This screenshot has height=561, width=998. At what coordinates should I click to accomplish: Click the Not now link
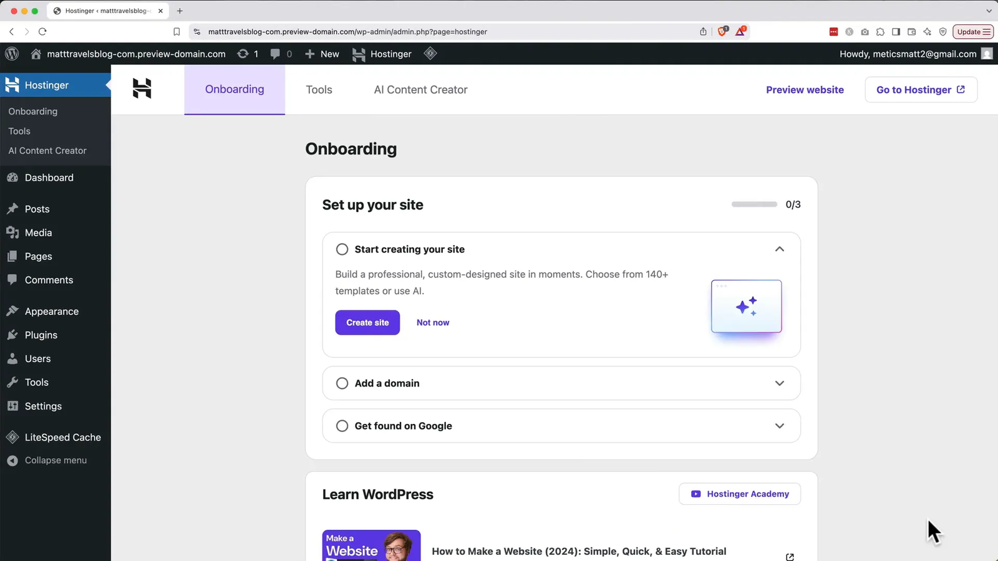pos(433,322)
